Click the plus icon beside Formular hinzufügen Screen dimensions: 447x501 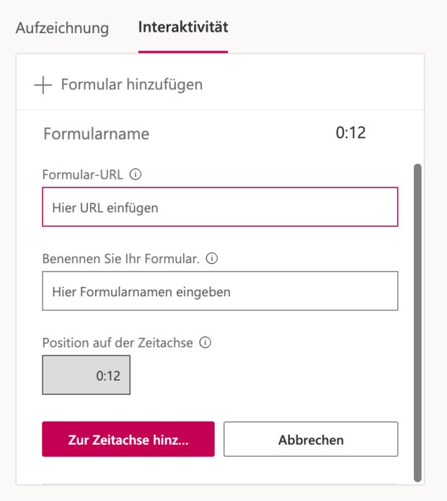point(43,85)
